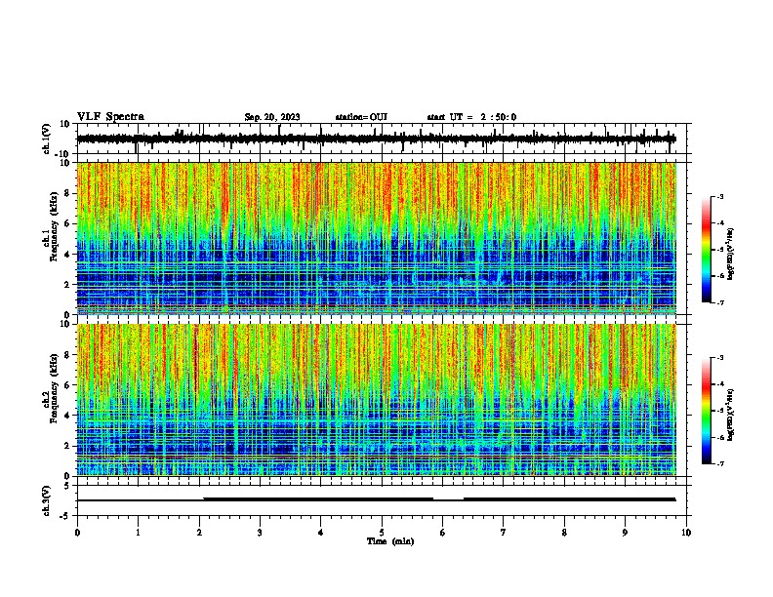
Task: Click the "ch.3(V)" axis label
Action: coord(47,500)
